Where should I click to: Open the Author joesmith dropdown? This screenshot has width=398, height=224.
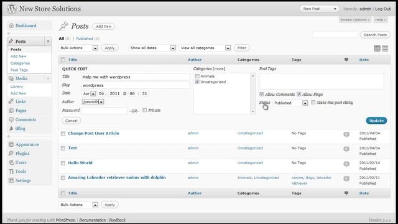[x=93, y=102]
